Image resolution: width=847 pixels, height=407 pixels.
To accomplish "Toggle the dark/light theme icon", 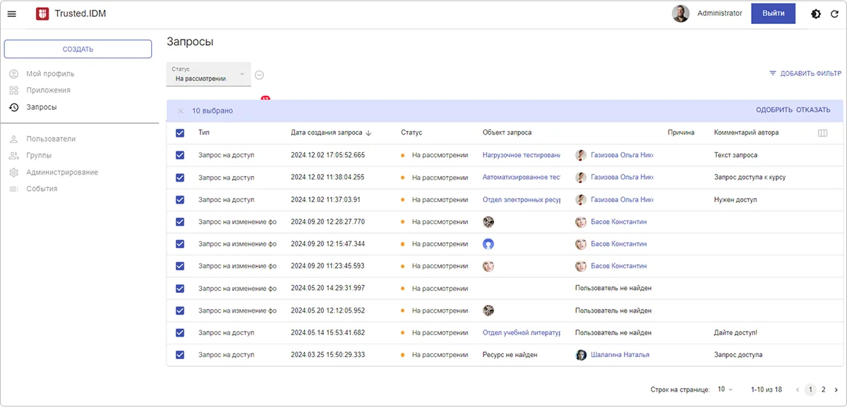I will tap(816, 14).
